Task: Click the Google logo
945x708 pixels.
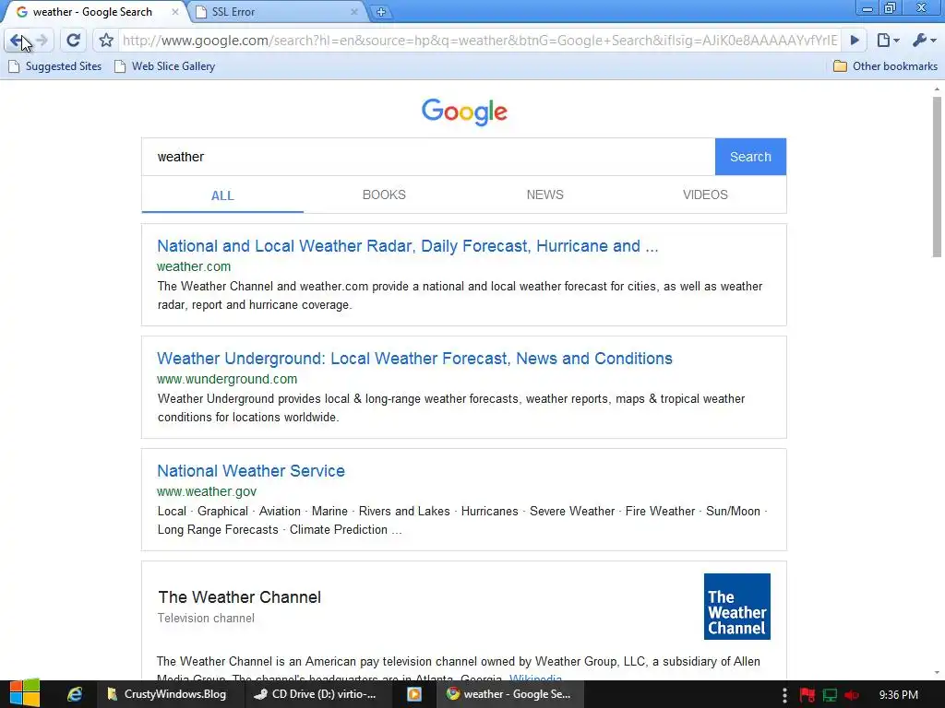Action: click(x=464, y=112)
